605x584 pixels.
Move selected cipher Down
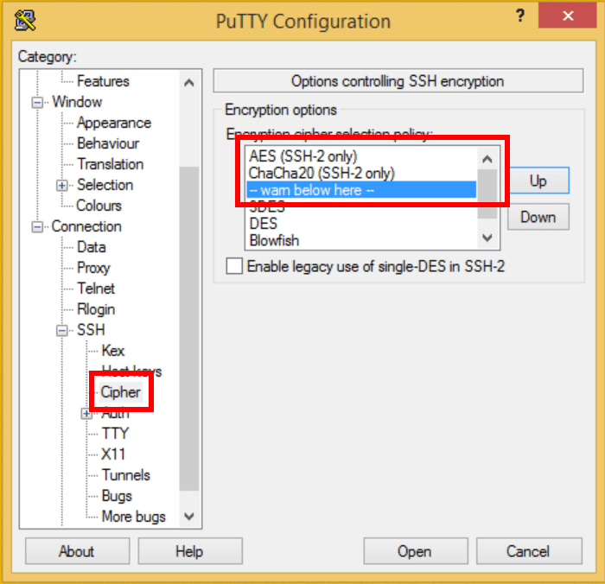pyautogui.click(x=538, y=217)
